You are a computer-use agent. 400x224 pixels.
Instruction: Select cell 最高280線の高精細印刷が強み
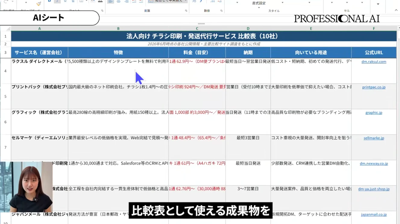pyautogui.click(x=118, y=122)
